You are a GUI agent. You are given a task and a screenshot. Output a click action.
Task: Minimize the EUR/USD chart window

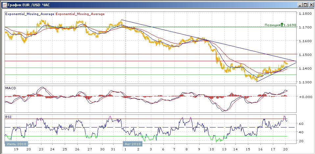click(x=300, y=5)
